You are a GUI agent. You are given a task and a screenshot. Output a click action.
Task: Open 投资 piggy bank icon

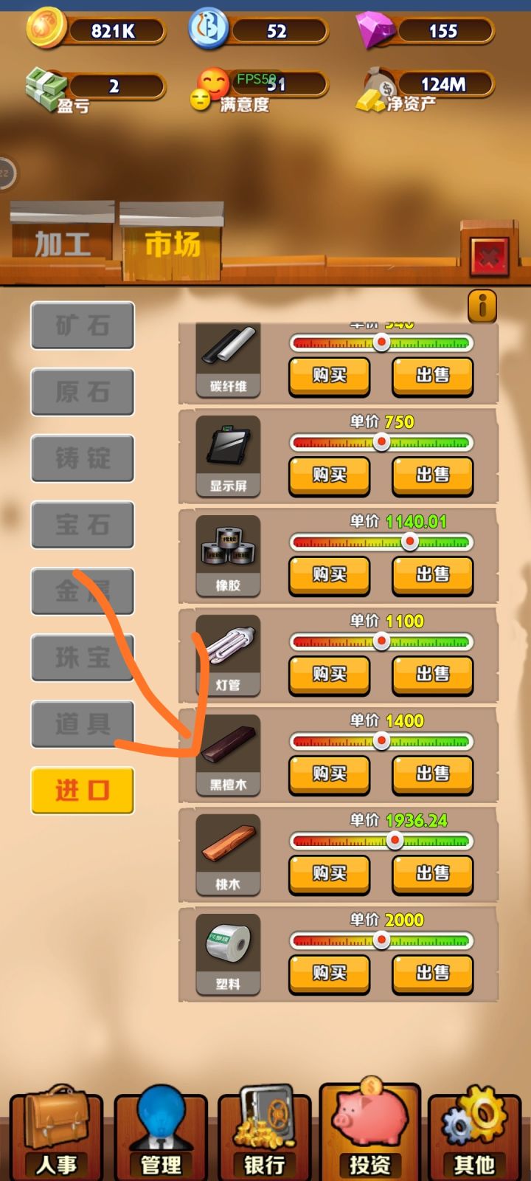coord(369,1129)
